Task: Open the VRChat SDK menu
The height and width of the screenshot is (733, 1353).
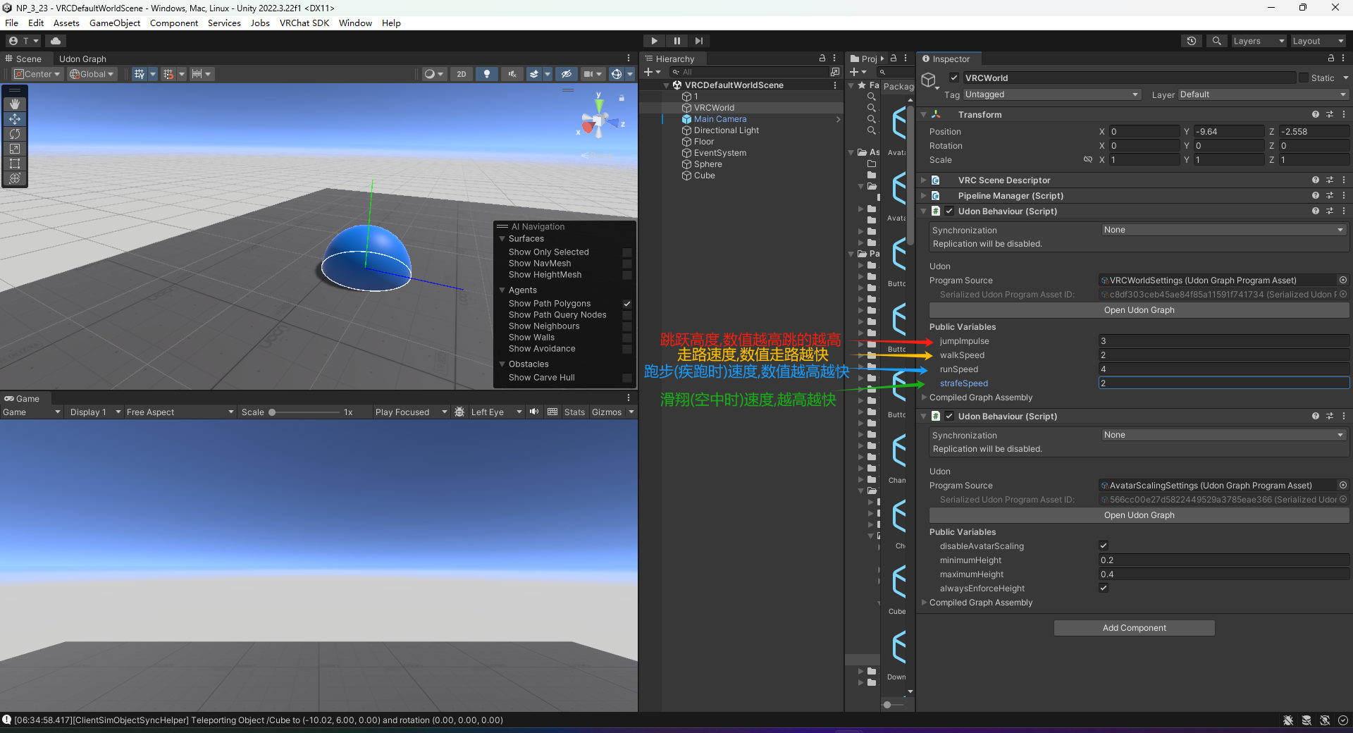Action: (304, 23)
